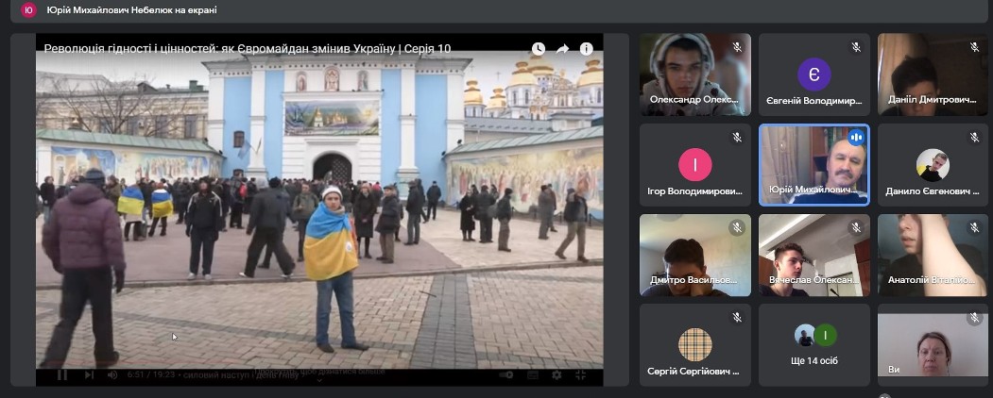This screenshot has height=398, width=993.
Task: Open the 'Ще 14 осіб' participants tile
Action: click(814, 345)
